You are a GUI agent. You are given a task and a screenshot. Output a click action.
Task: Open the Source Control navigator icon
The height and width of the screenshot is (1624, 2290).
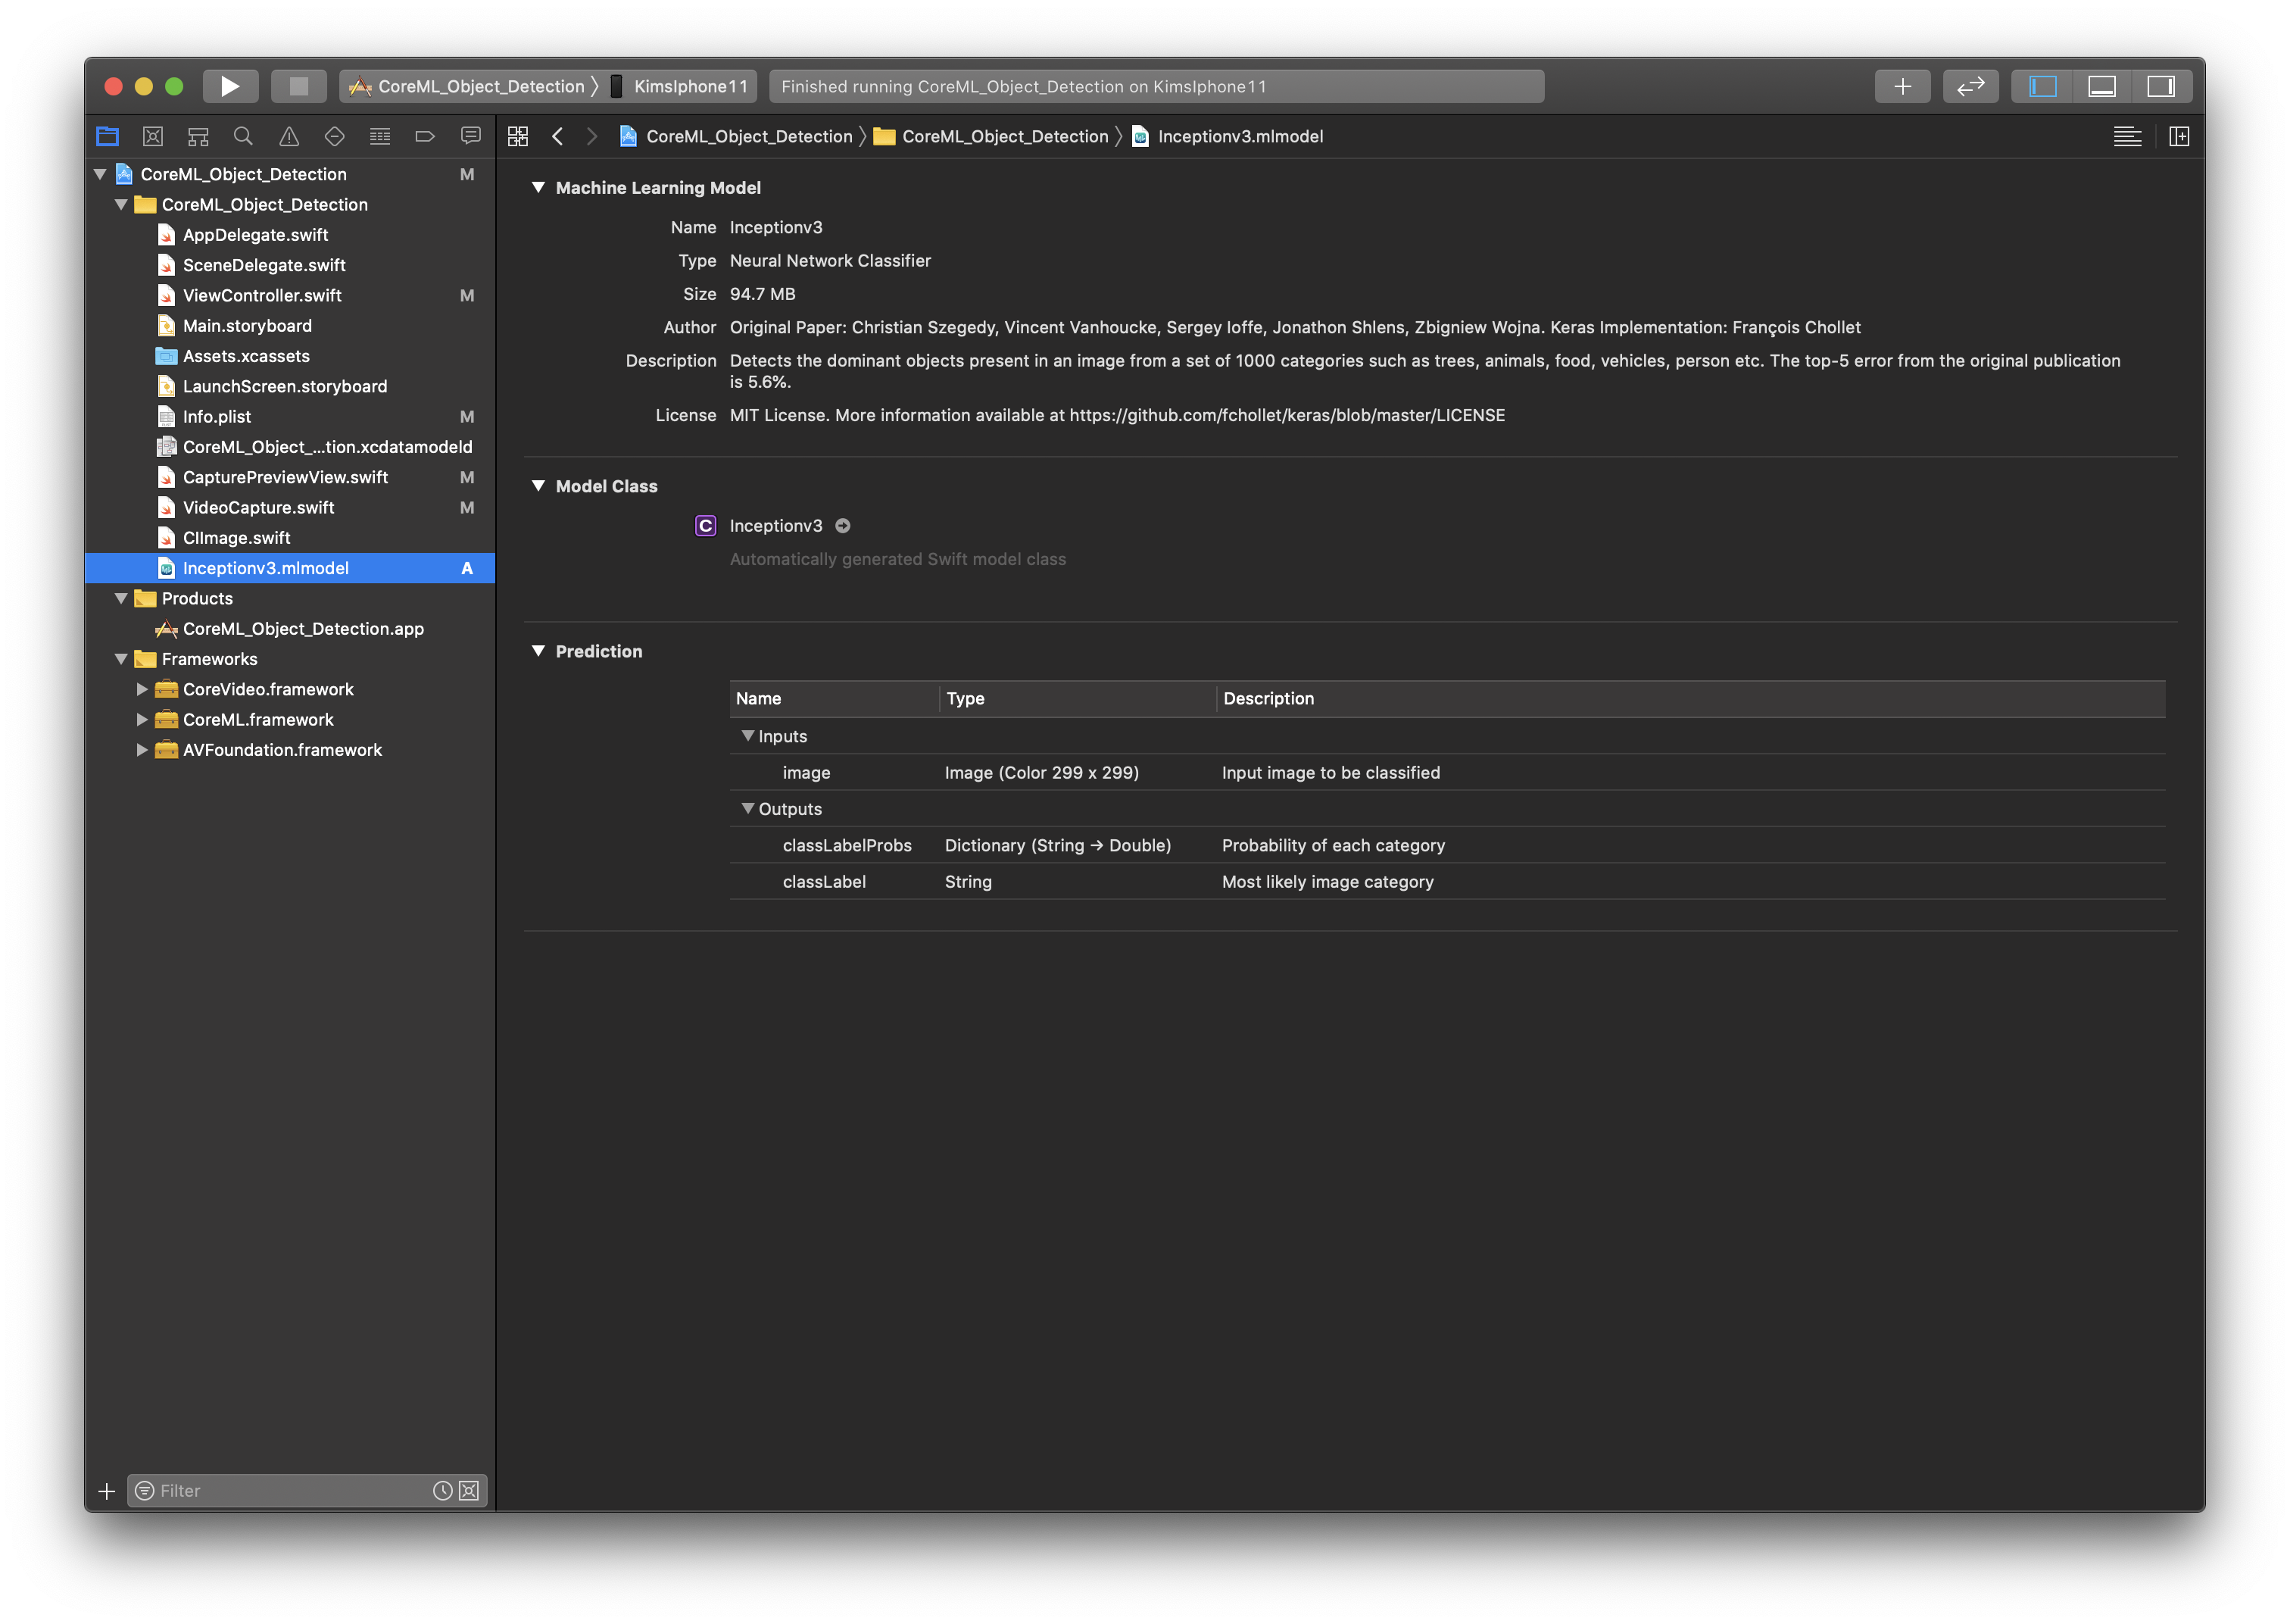(x=153, y=136)
